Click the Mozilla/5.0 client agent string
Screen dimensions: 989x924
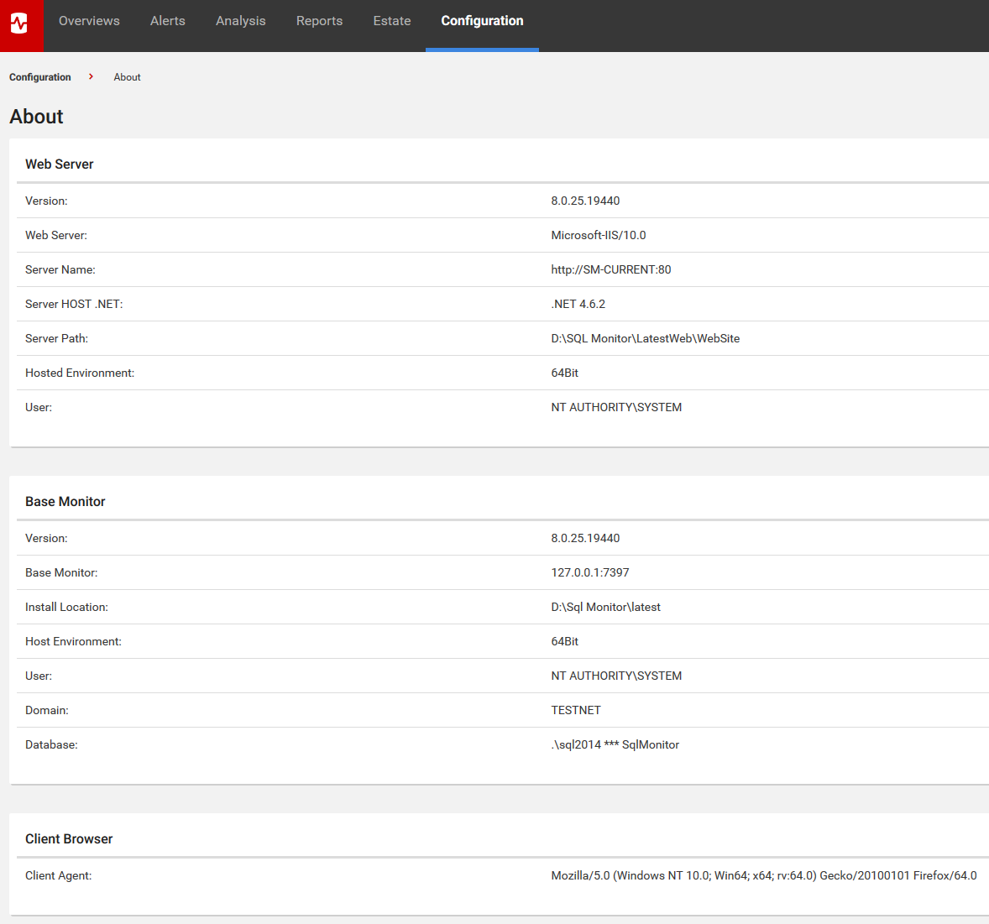pos(763,875)
